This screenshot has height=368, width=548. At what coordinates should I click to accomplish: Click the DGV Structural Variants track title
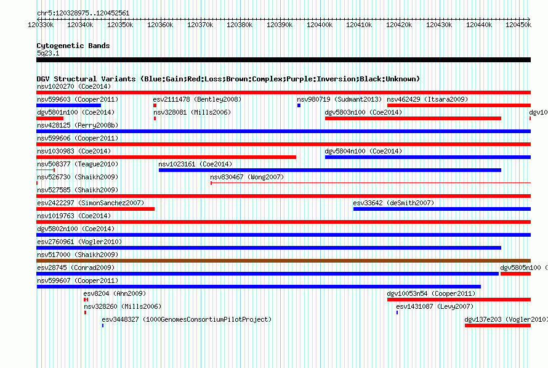tap(228, 79)
